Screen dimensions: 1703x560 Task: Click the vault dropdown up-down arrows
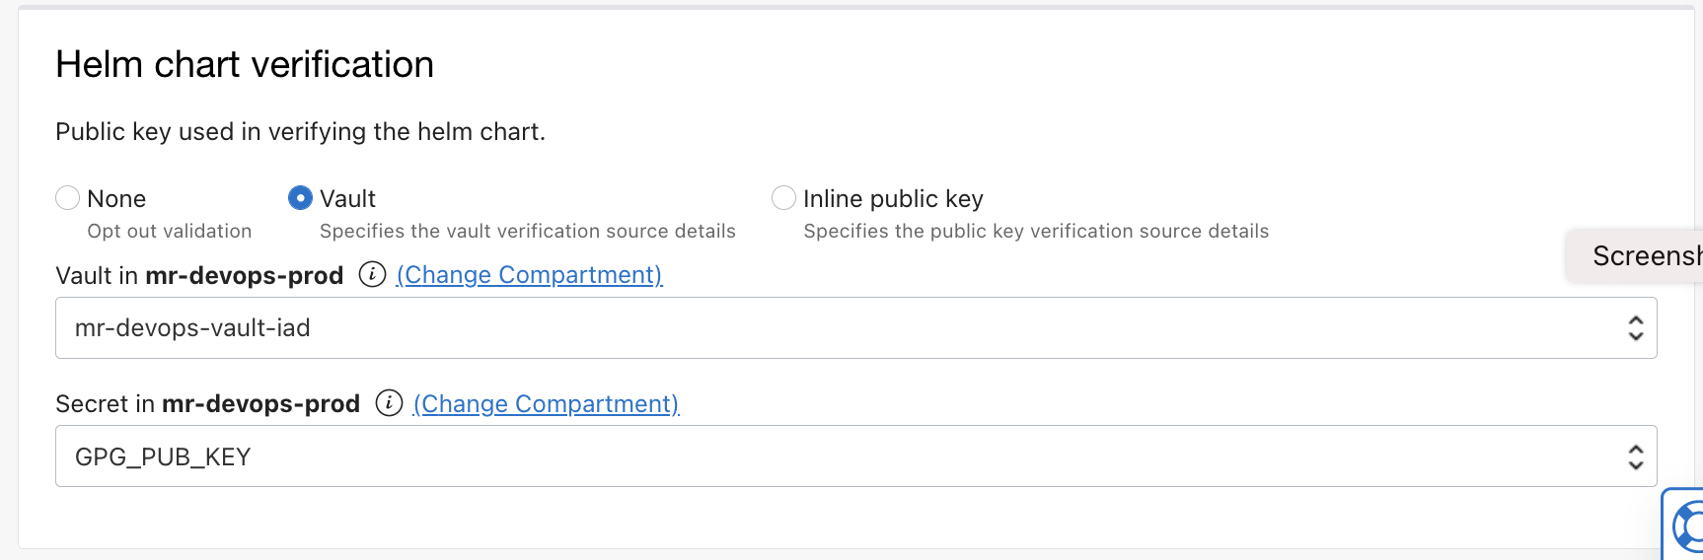click(1635, 327)
